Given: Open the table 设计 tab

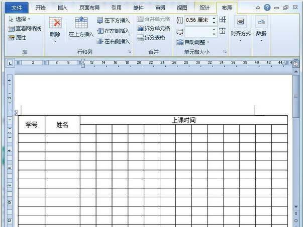Looking at the screenshot, I should (x=205, y=8).
